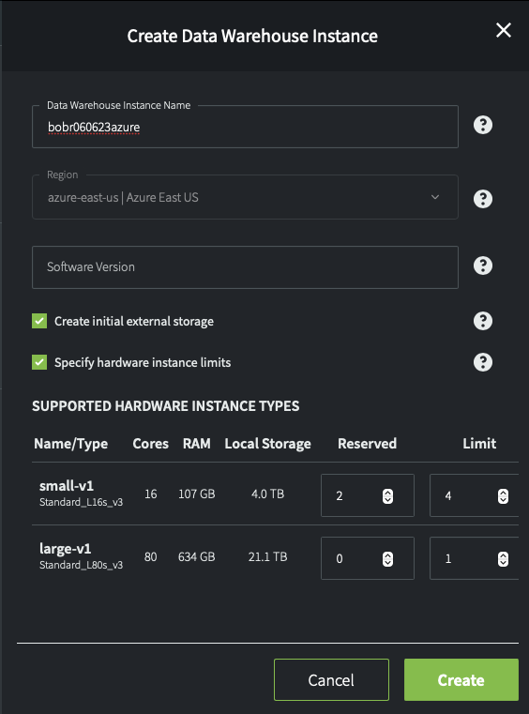
Task: Close the Create Data Warehouse Instance dialog
Action: pyautogui.click(x=504, y=31)
